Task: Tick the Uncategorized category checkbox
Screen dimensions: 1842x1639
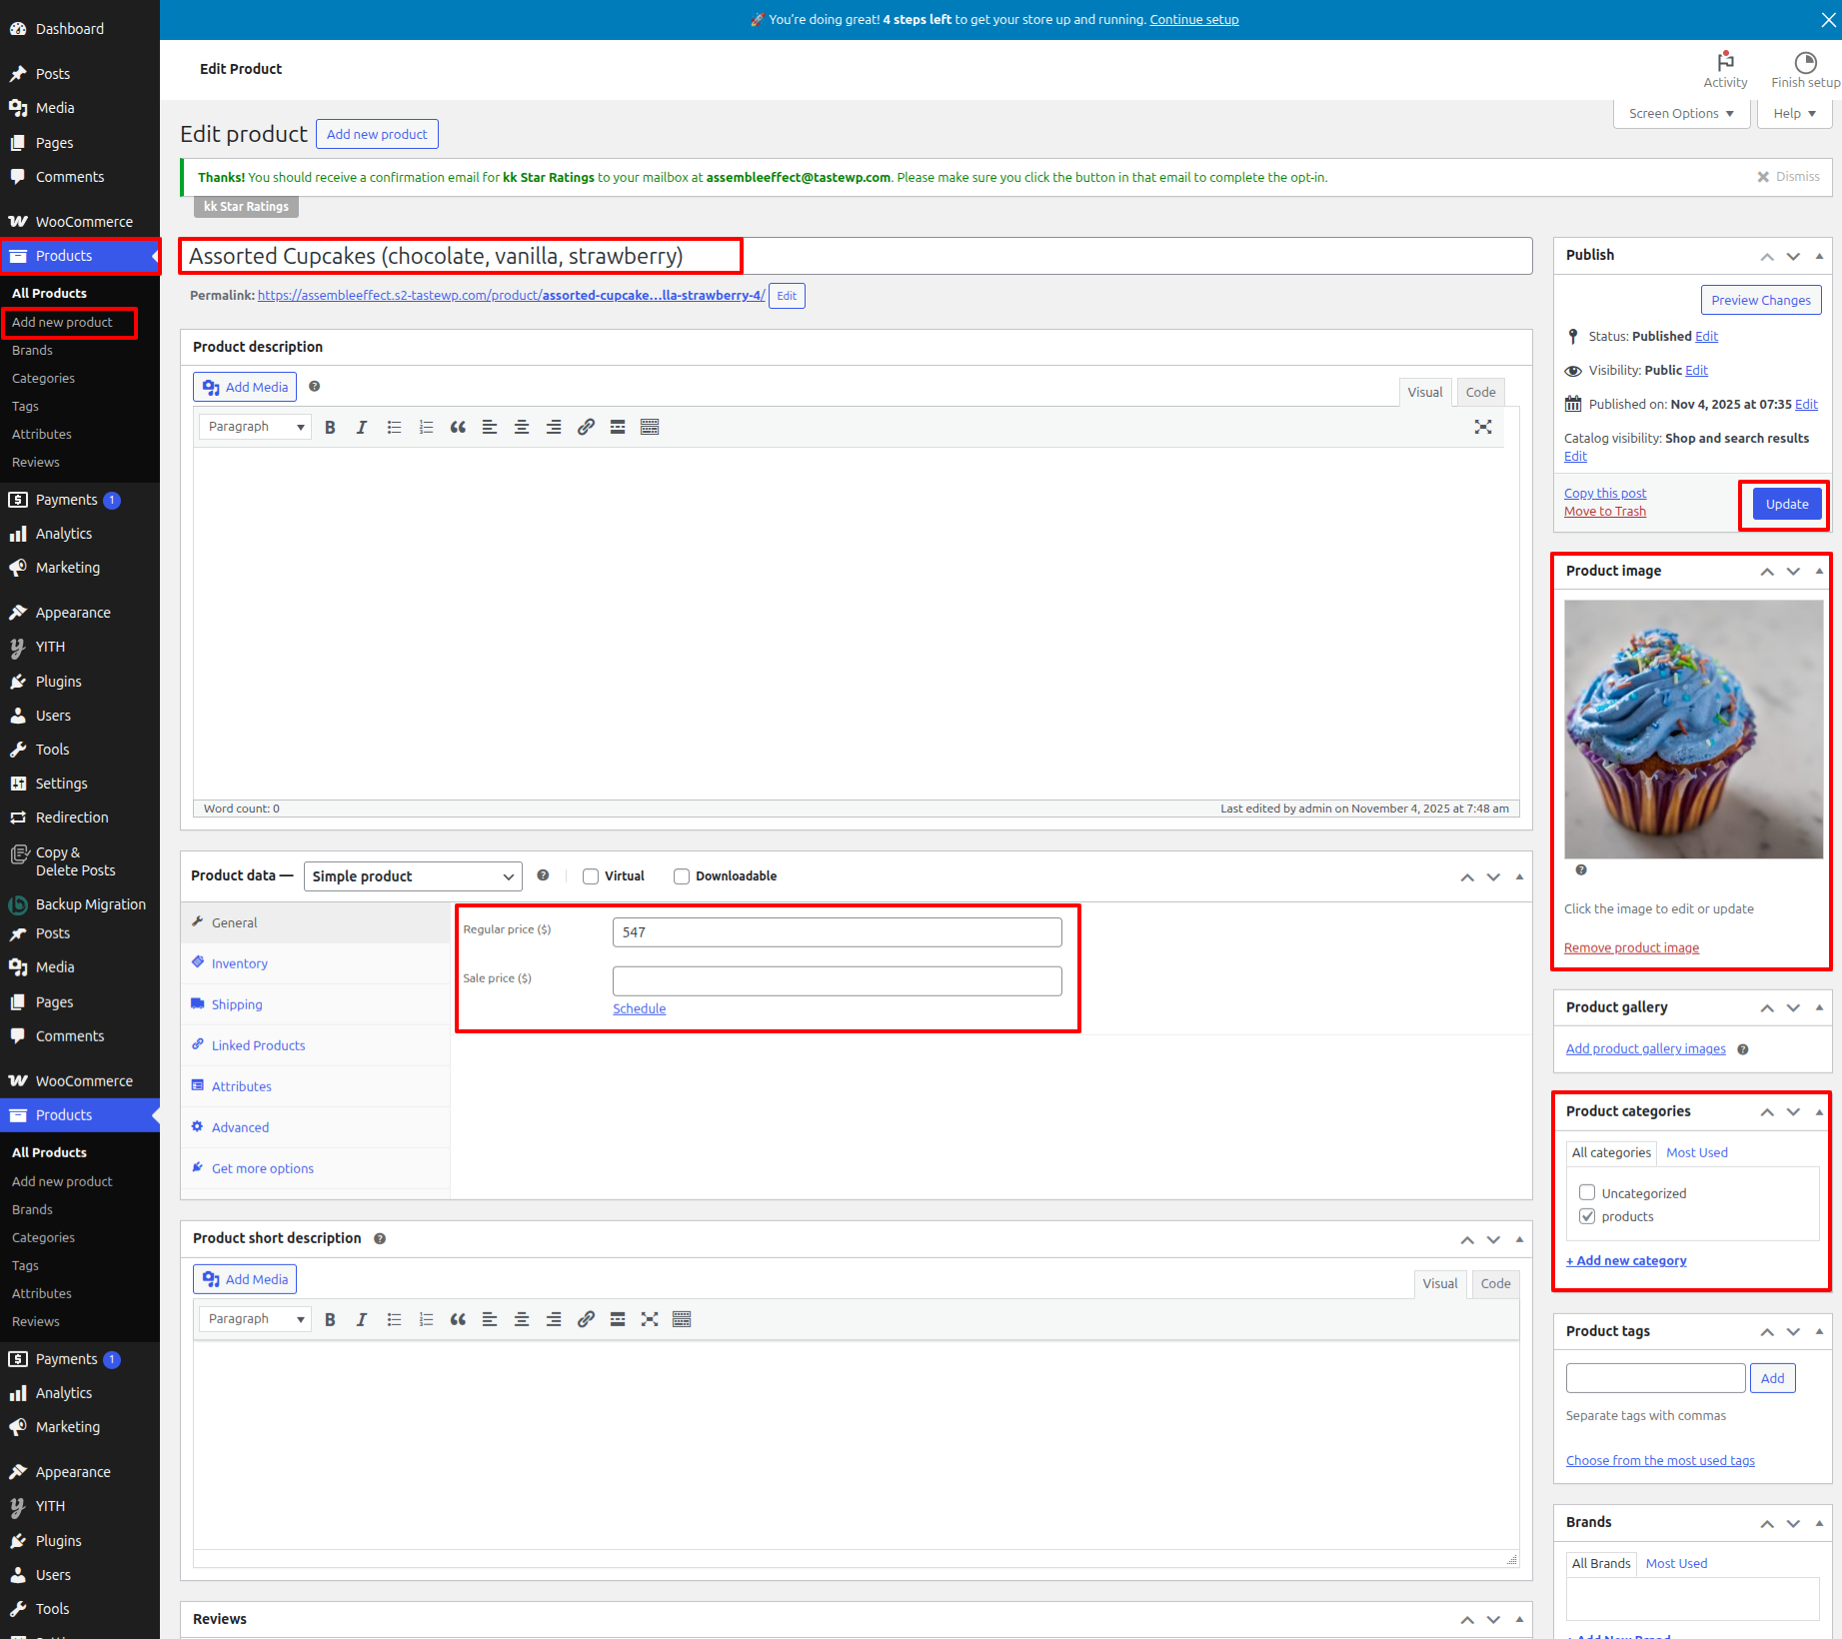Action: pyautogui.click(x=1587, y=1192)
